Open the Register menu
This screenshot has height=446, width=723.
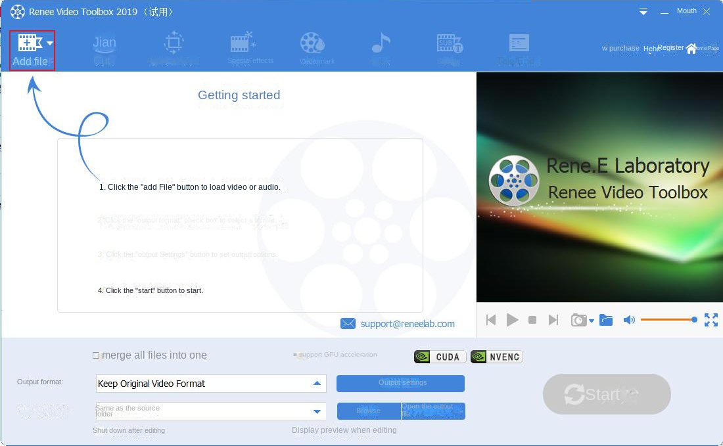670,47
